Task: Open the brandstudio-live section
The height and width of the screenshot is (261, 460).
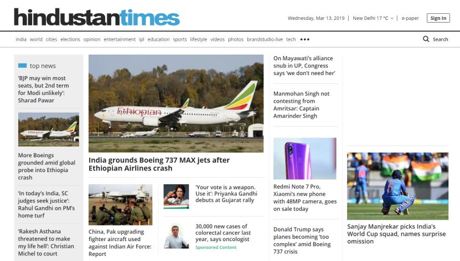Action: coord(265,39)
